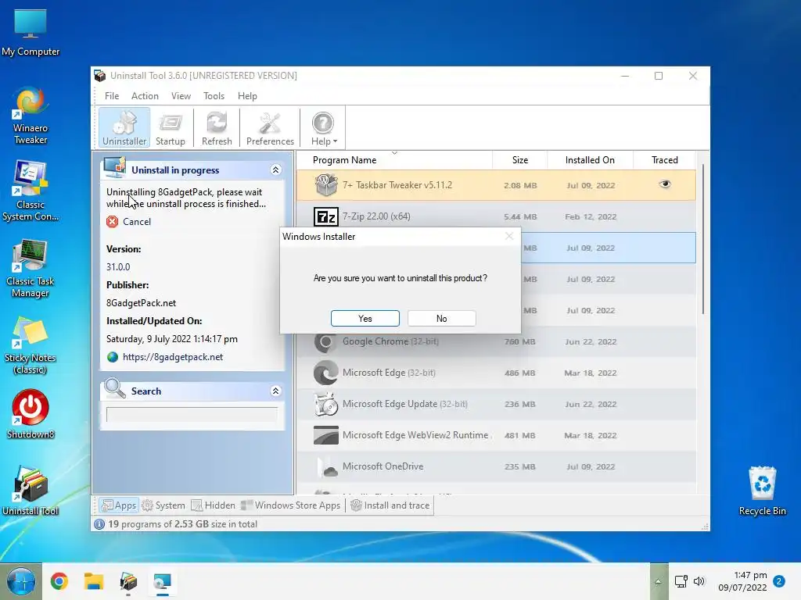Confirm uninstall with Yes button
The width and height of the screenshot is (801, 600).
point(365,319)
